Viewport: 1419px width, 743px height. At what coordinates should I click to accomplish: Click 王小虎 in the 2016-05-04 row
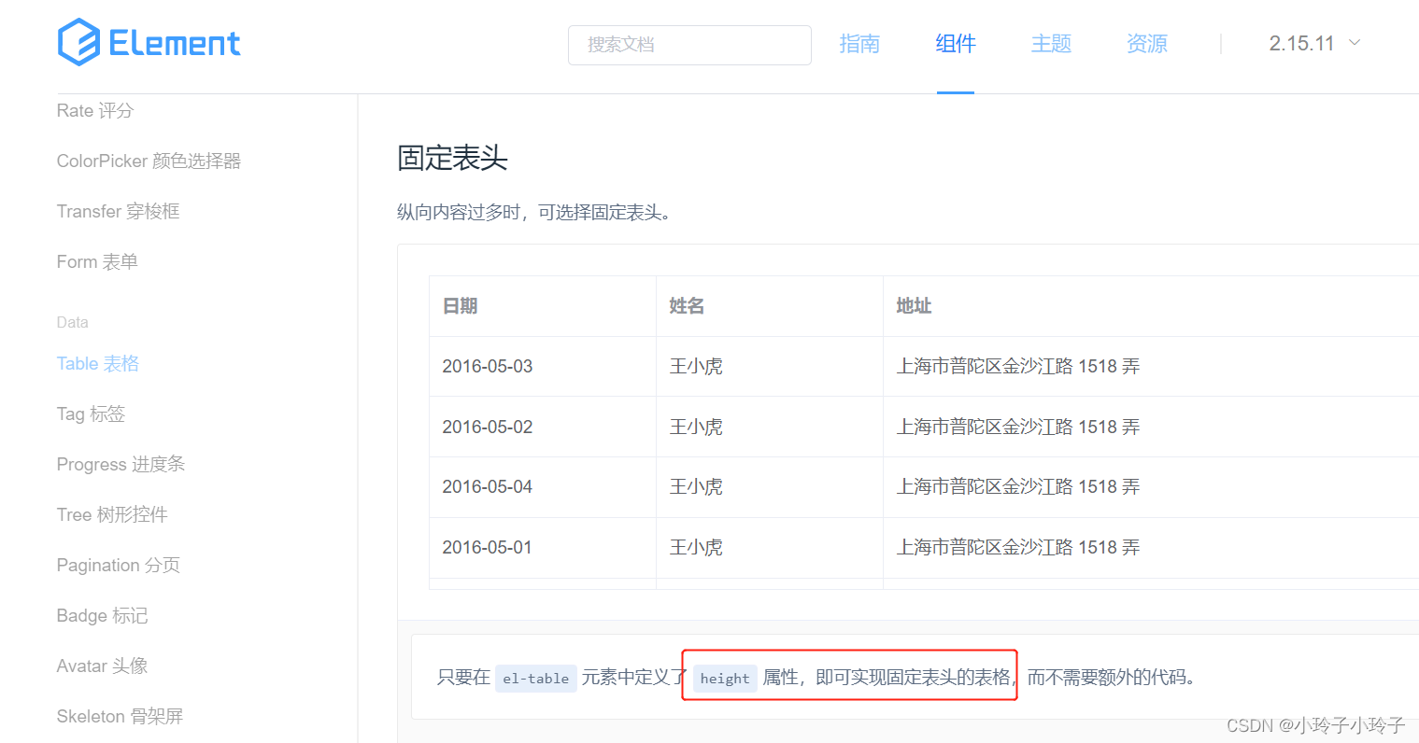tap(696, 486)
